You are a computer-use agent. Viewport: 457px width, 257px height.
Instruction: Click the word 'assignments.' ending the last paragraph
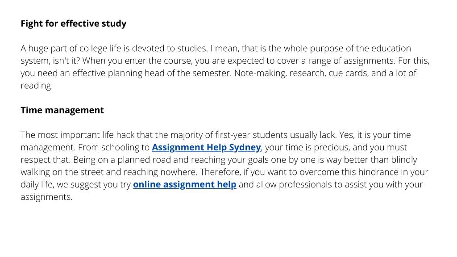[x=46, y=197]
